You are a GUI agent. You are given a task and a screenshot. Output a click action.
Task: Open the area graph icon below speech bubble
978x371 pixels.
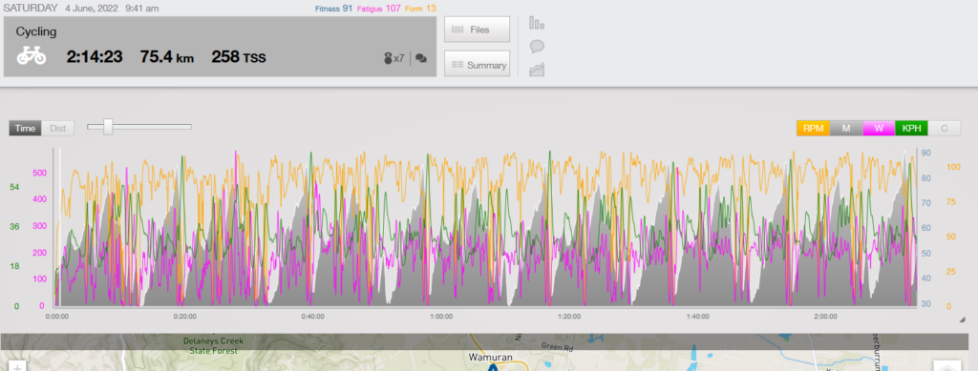[x=537, y=70]
